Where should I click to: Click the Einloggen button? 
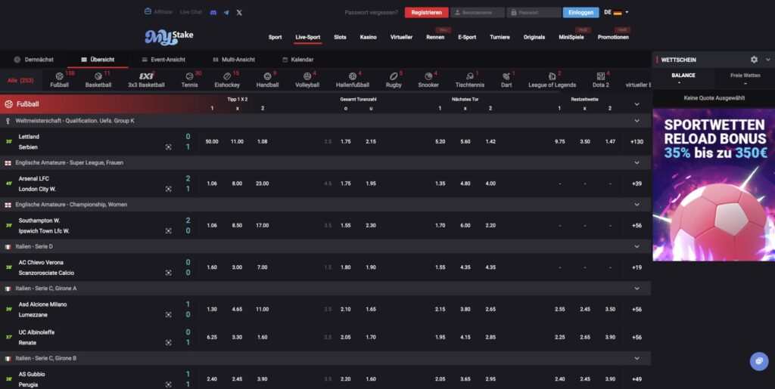click(x=580, y=12)
